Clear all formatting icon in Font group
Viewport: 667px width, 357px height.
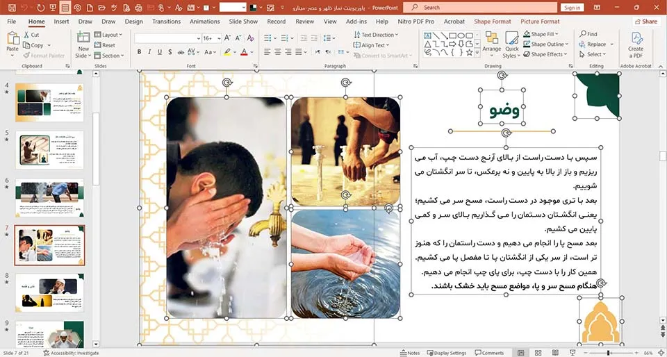tap(251, 38)
